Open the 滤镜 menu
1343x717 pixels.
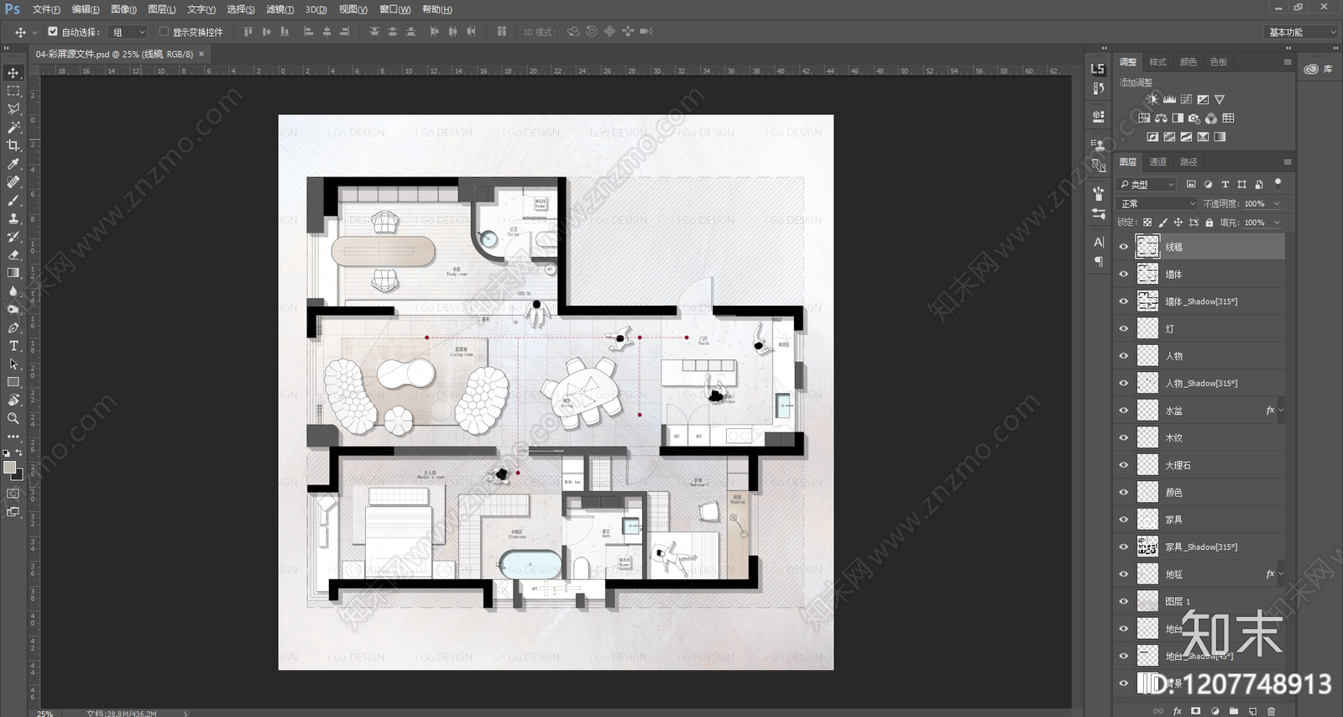pos(280,9)
